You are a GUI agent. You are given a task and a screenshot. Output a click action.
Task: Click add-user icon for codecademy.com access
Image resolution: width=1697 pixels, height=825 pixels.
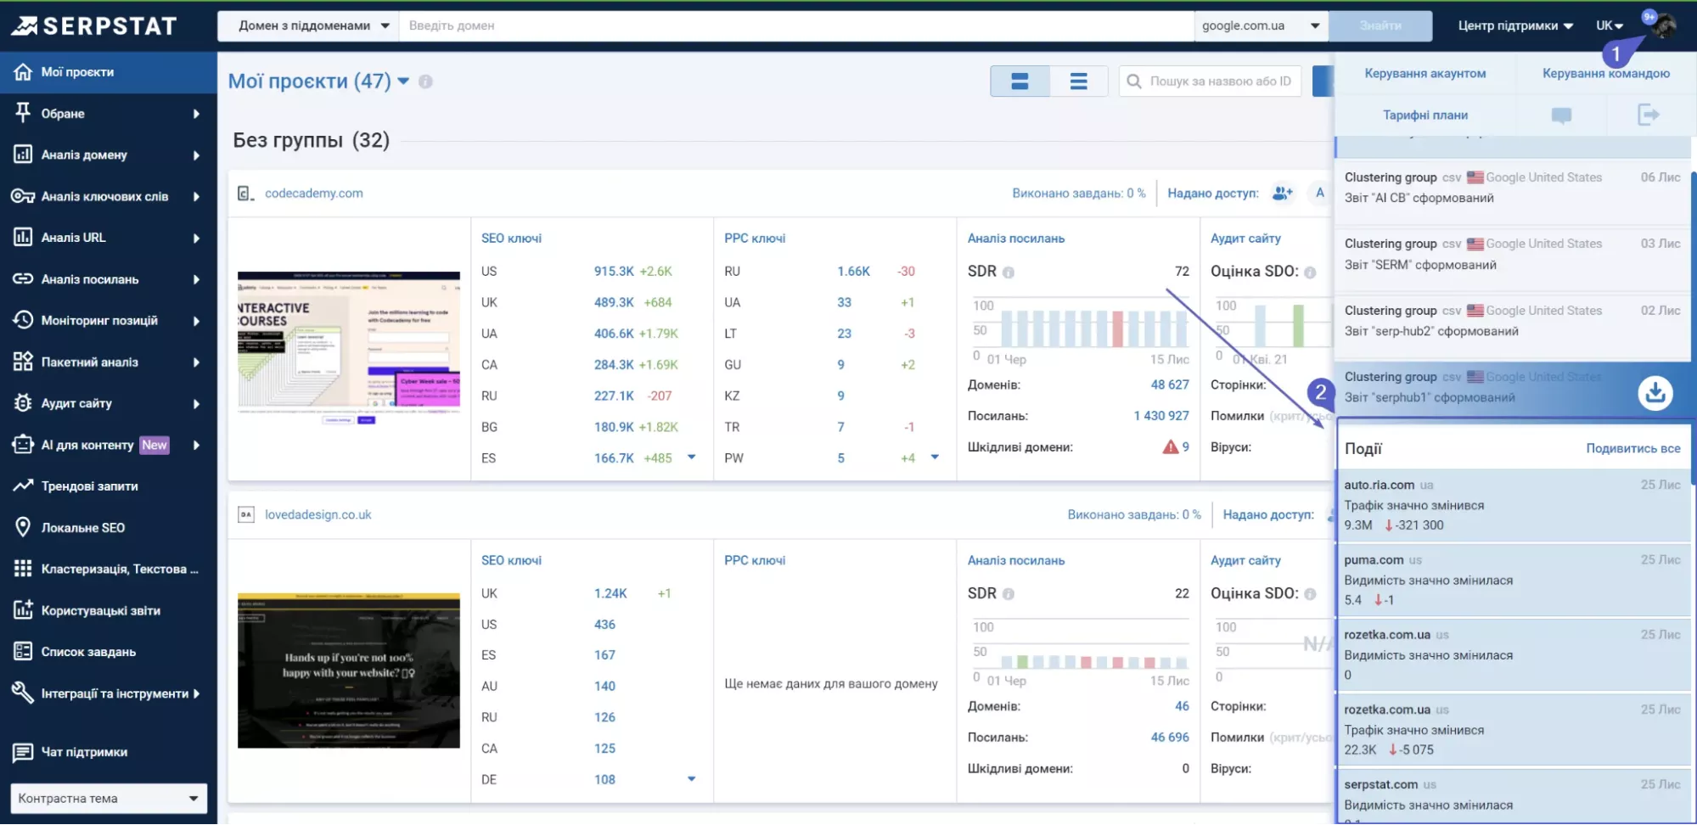coord(1282,194)
